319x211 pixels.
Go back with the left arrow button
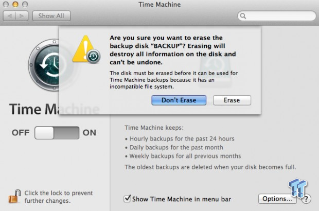9,16
